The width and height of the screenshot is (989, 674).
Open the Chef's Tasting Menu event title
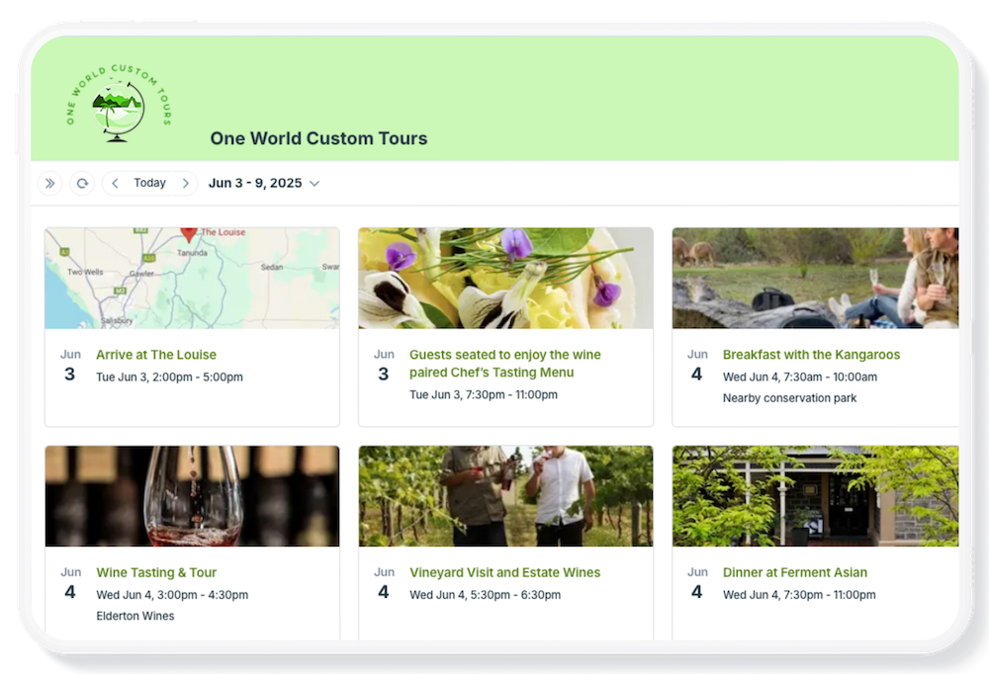(504, 364)
